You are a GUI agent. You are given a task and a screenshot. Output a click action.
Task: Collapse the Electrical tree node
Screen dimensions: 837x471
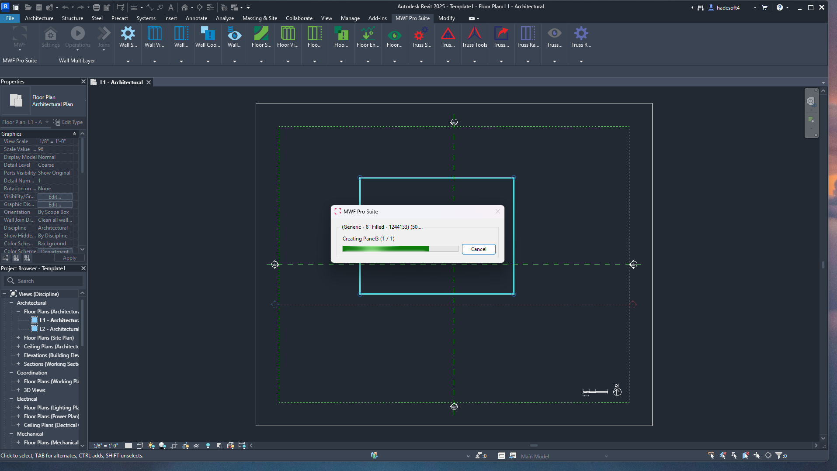(11, 399)
